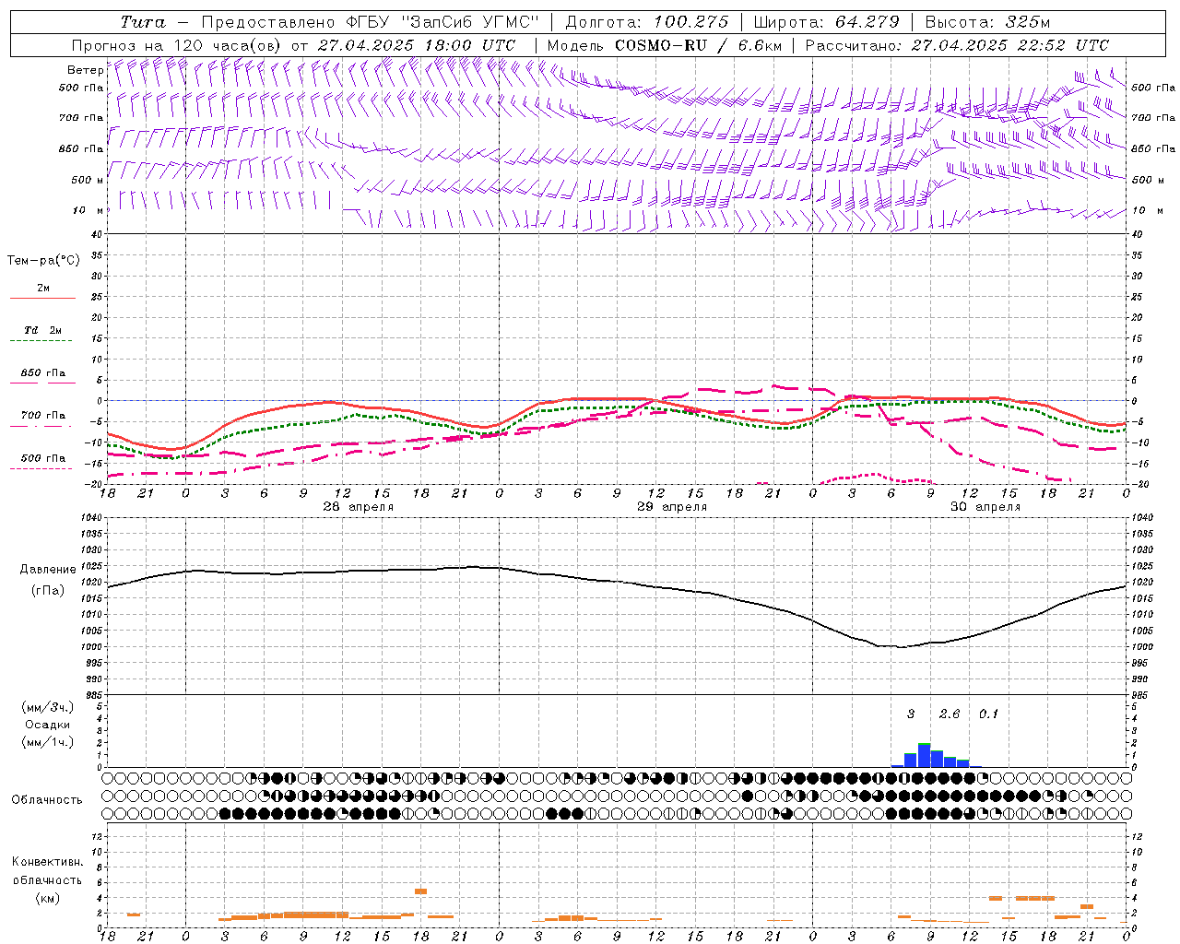Image resolution: width=1180 pixels, height=944 pixels.
Task: Click the left 850 гПа wind level label
Action: (x=81, y=148)
